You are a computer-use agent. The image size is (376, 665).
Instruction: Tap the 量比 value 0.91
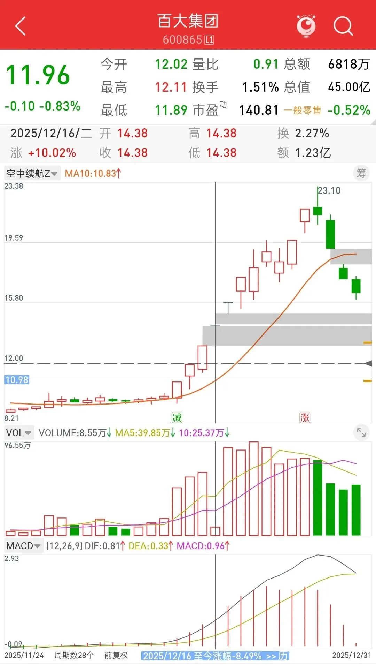[266, 64]
